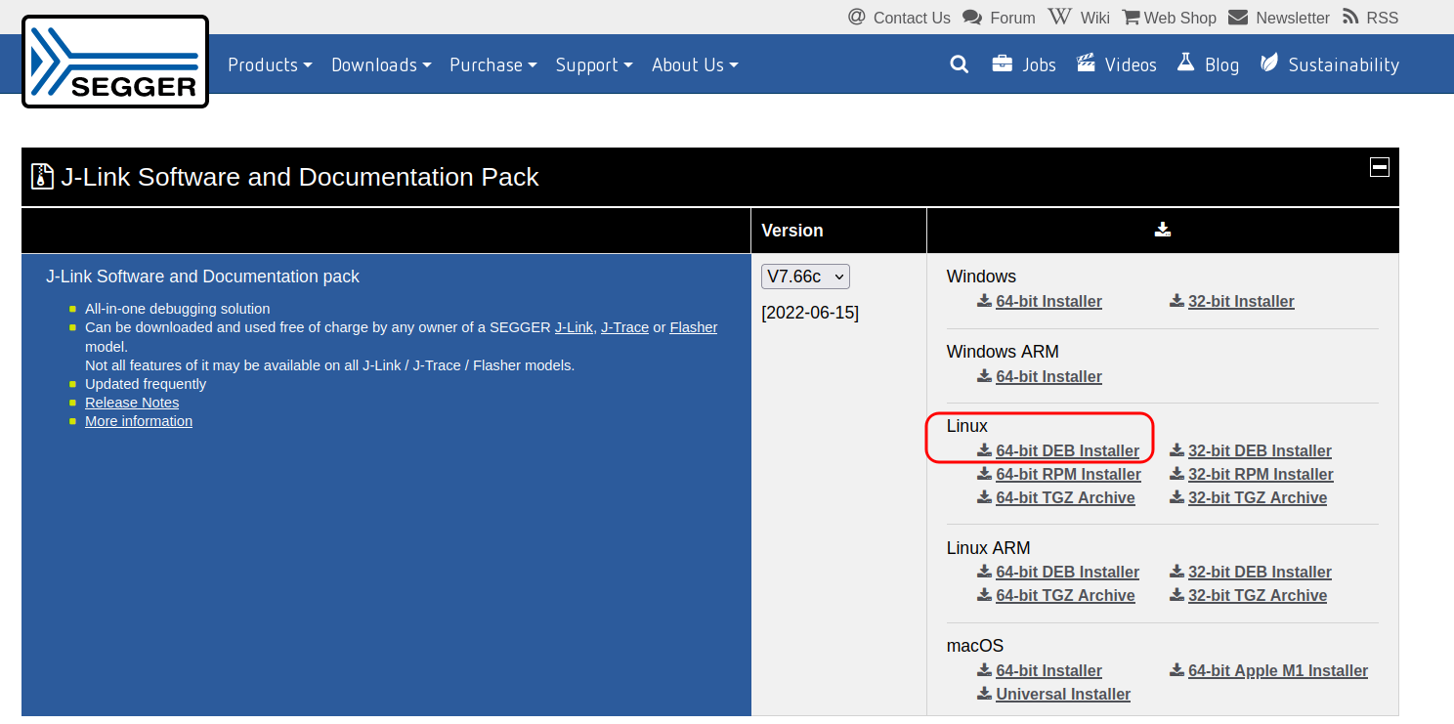
Task: Open the Videos page link
Action: pyautogui.click(x=1131, y=64)
